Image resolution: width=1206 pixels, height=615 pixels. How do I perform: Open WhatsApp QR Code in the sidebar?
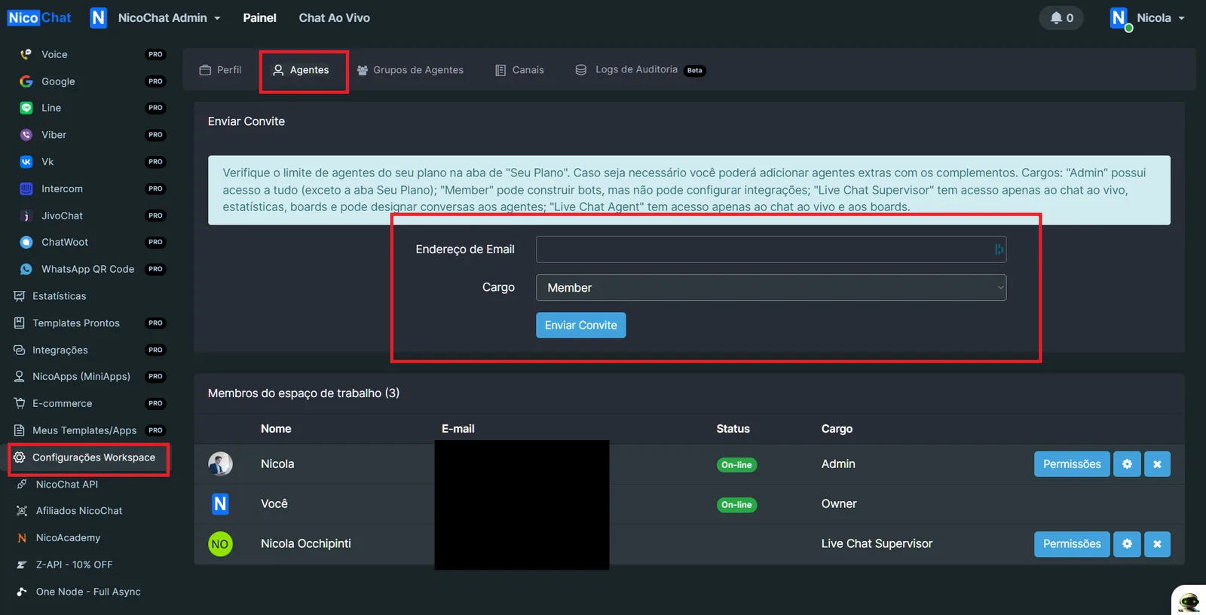(x=89, y=269)
